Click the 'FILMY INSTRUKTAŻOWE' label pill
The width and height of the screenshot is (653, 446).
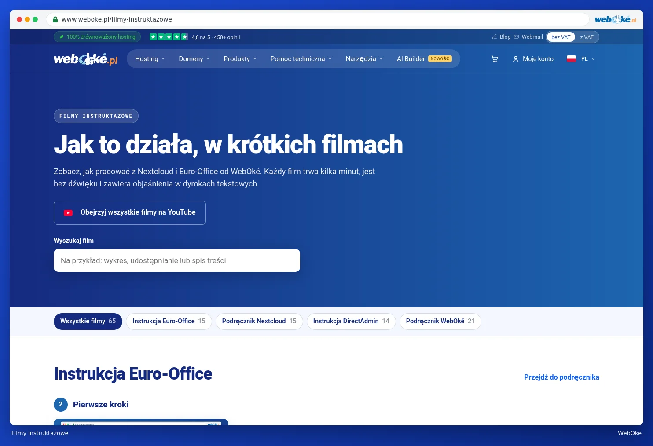(96, 116)
